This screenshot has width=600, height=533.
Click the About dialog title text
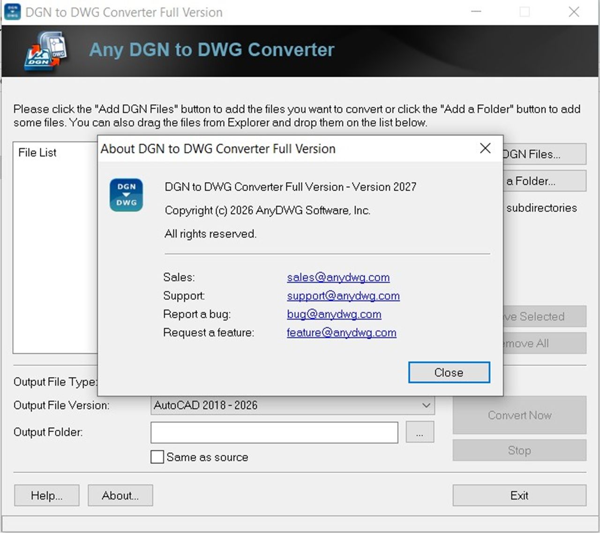click(x=218, y=149)
